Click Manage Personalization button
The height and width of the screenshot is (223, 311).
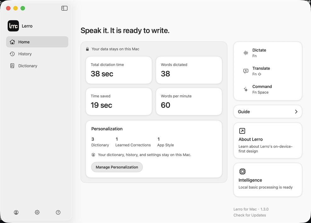(x=117, y=167)
